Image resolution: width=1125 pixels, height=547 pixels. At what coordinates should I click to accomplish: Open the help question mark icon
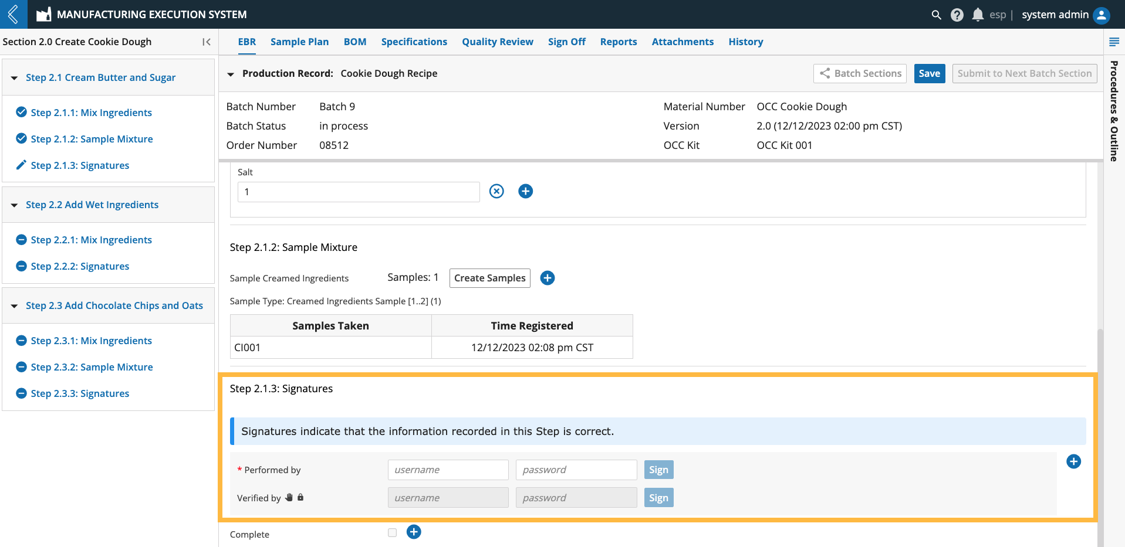click(957, 15)
